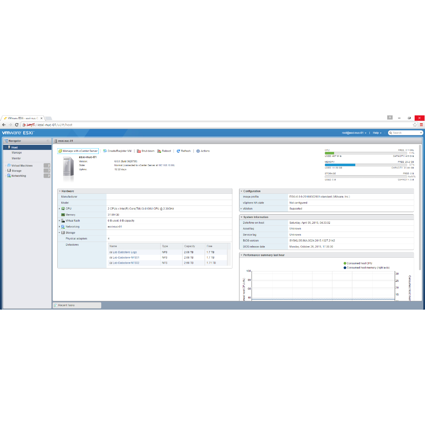
Task: Click the main content vertical scrollbar
Action: click(x=420, y=208)
